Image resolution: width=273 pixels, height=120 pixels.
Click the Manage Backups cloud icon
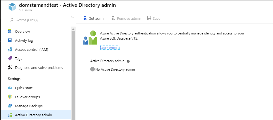click(x=10, y=106)
